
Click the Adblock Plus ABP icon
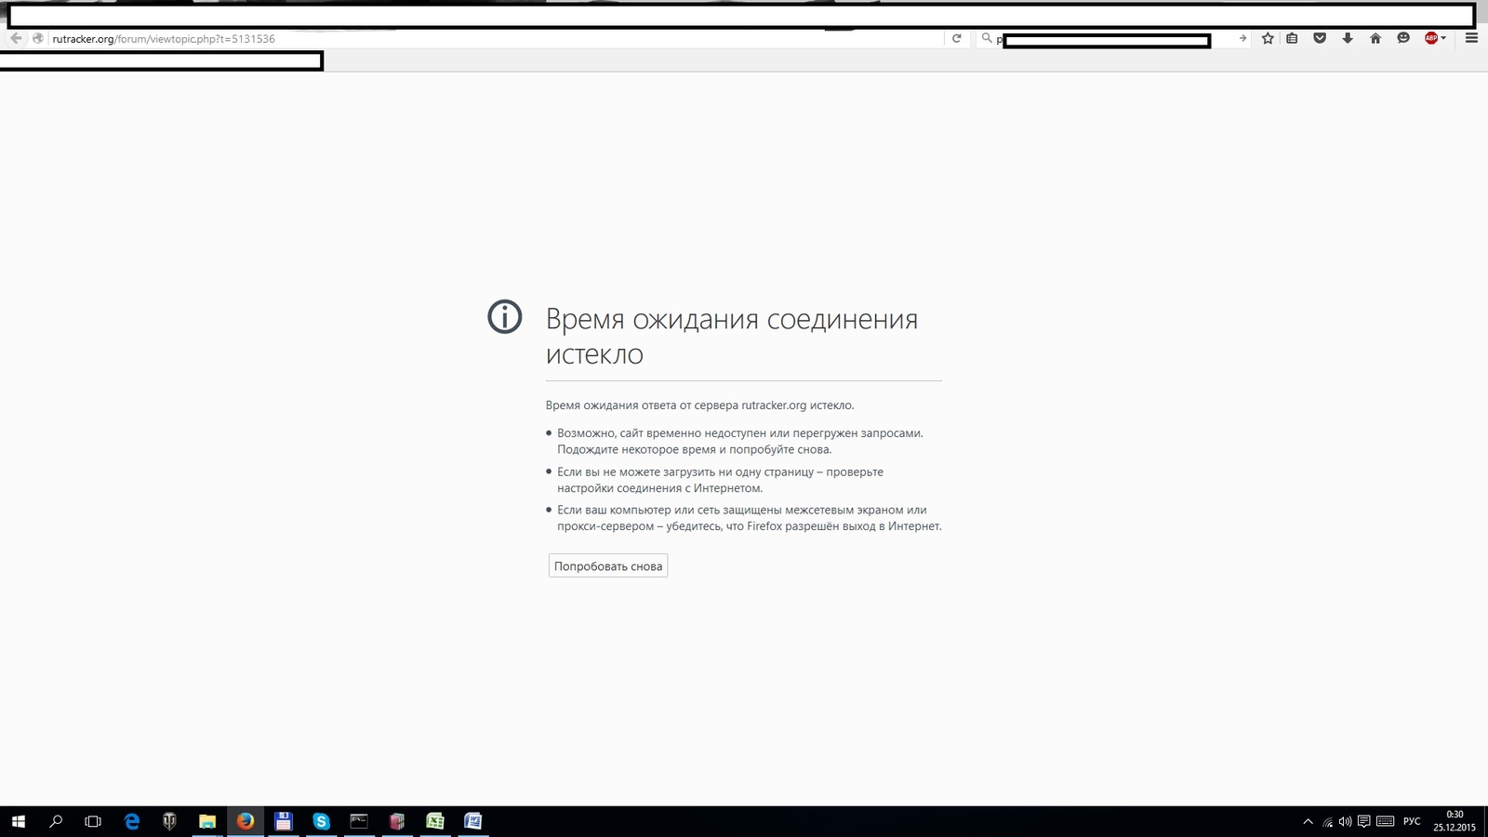tap(1431, 38)
